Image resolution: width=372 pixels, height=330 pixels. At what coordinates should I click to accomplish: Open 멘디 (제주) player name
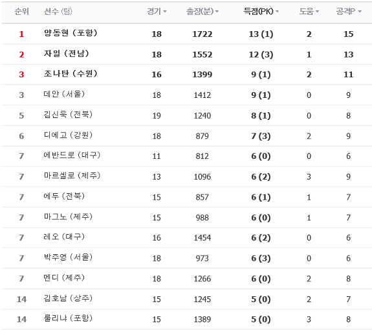(64, 277)
